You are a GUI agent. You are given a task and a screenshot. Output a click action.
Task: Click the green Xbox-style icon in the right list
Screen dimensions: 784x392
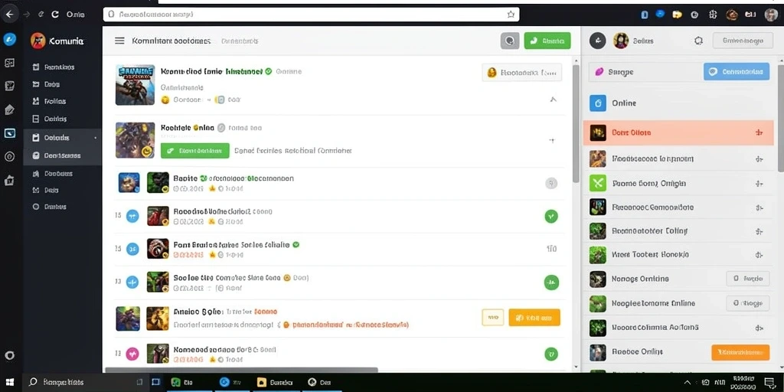click(598, 183)
